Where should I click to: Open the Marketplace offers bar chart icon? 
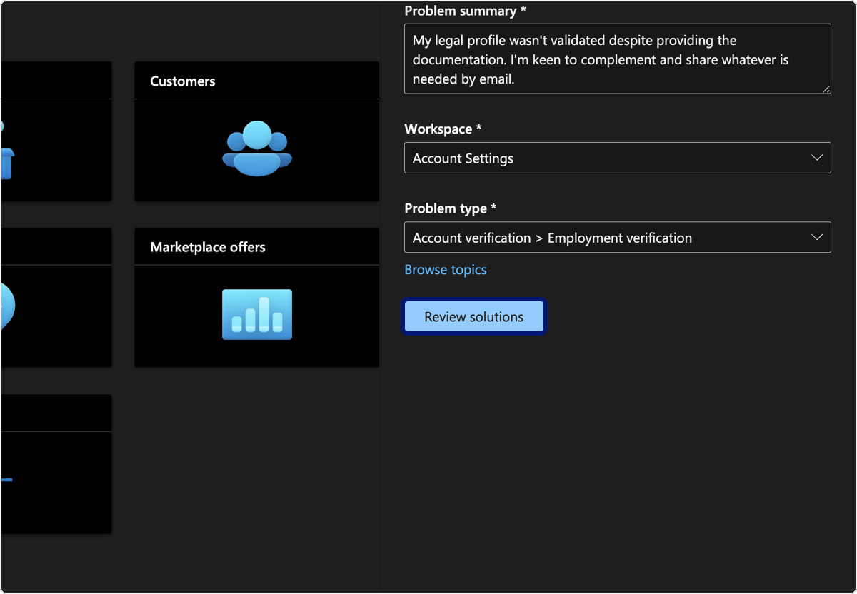click(257, 314)
